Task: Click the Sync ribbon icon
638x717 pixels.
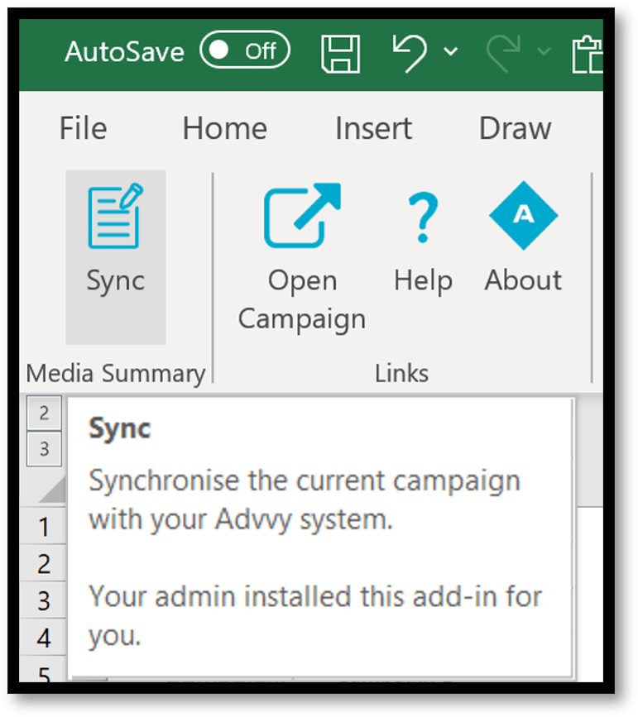Action: click(115, 215)
